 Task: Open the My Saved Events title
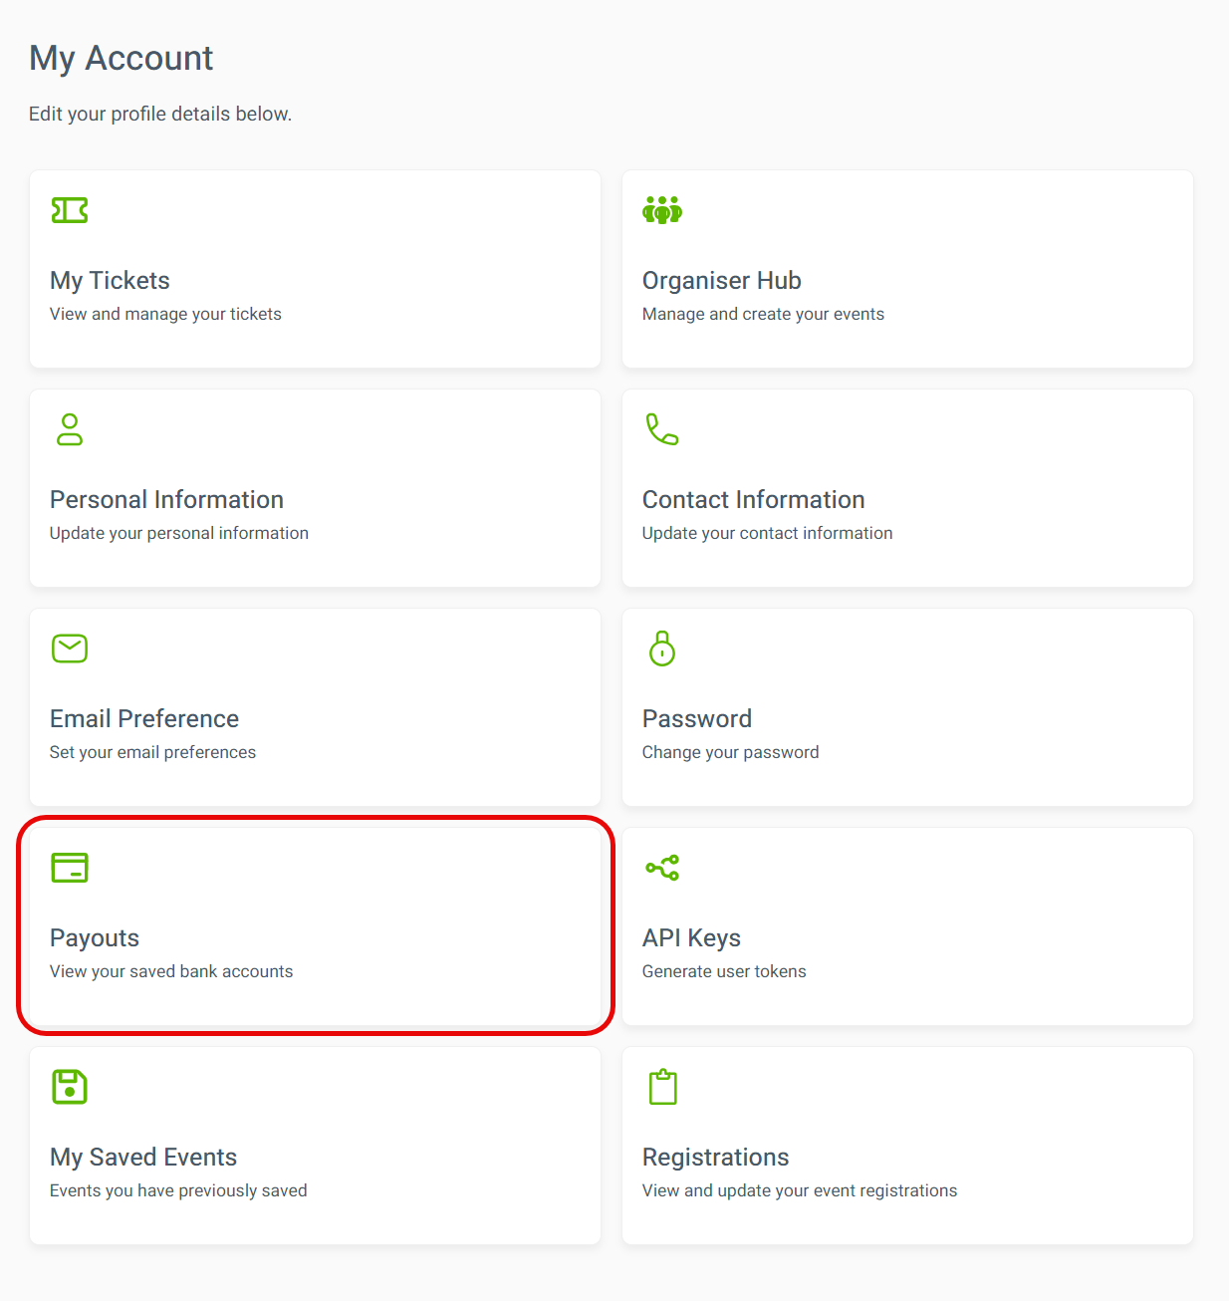pos(143,1158)
